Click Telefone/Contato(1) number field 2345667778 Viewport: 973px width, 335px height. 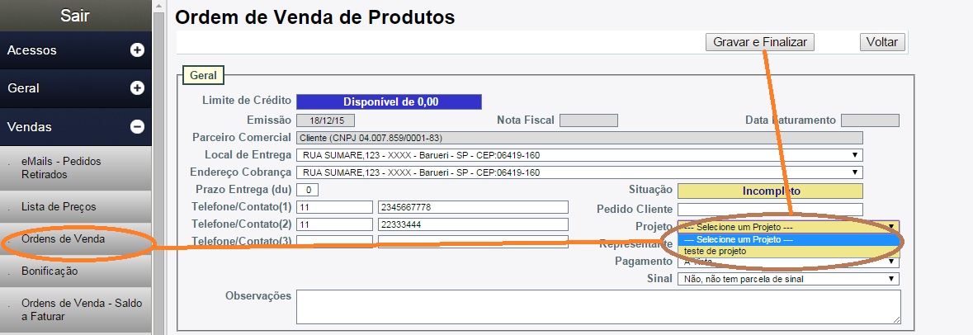[x=473, y=207]
